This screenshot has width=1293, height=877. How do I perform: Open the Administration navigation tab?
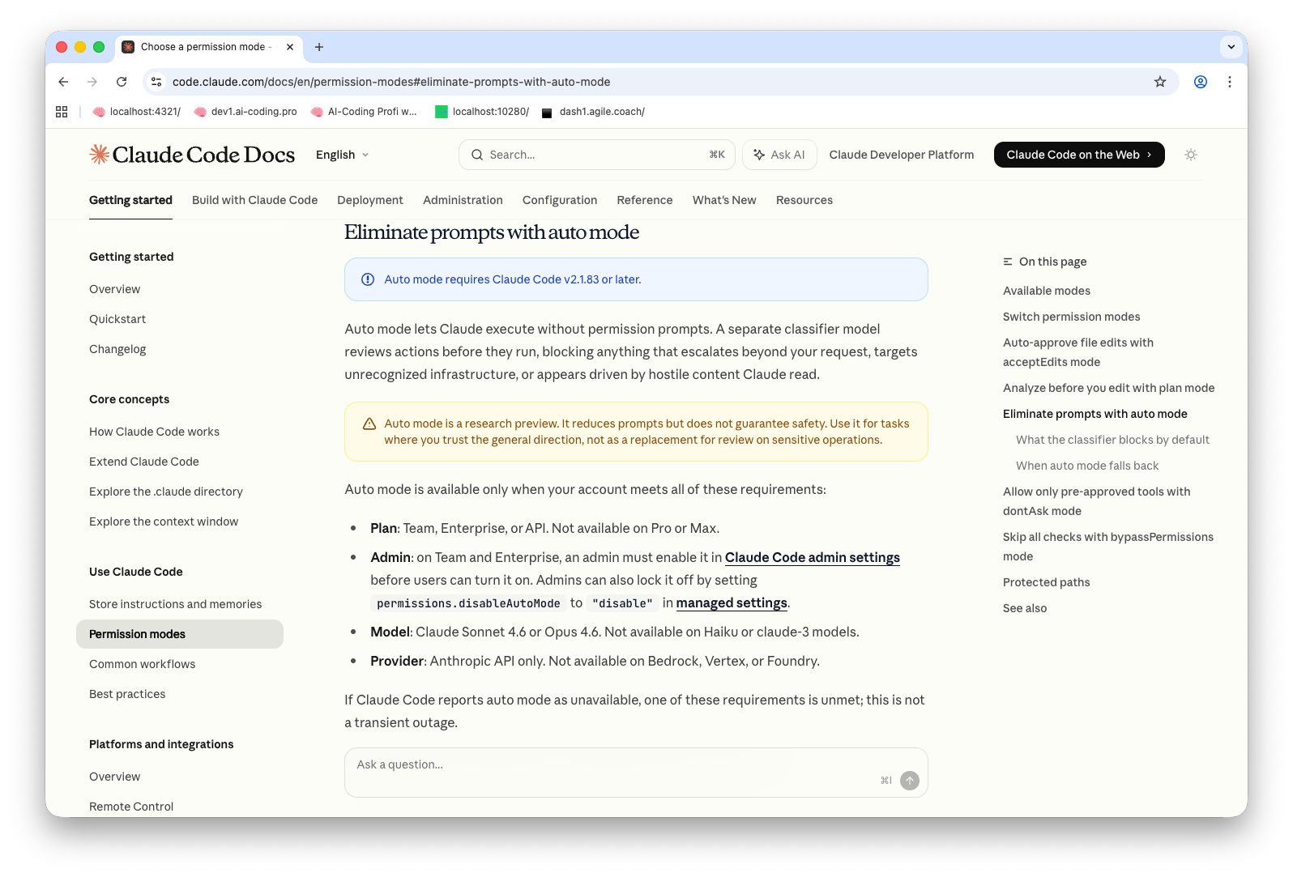tap(463, 200)
